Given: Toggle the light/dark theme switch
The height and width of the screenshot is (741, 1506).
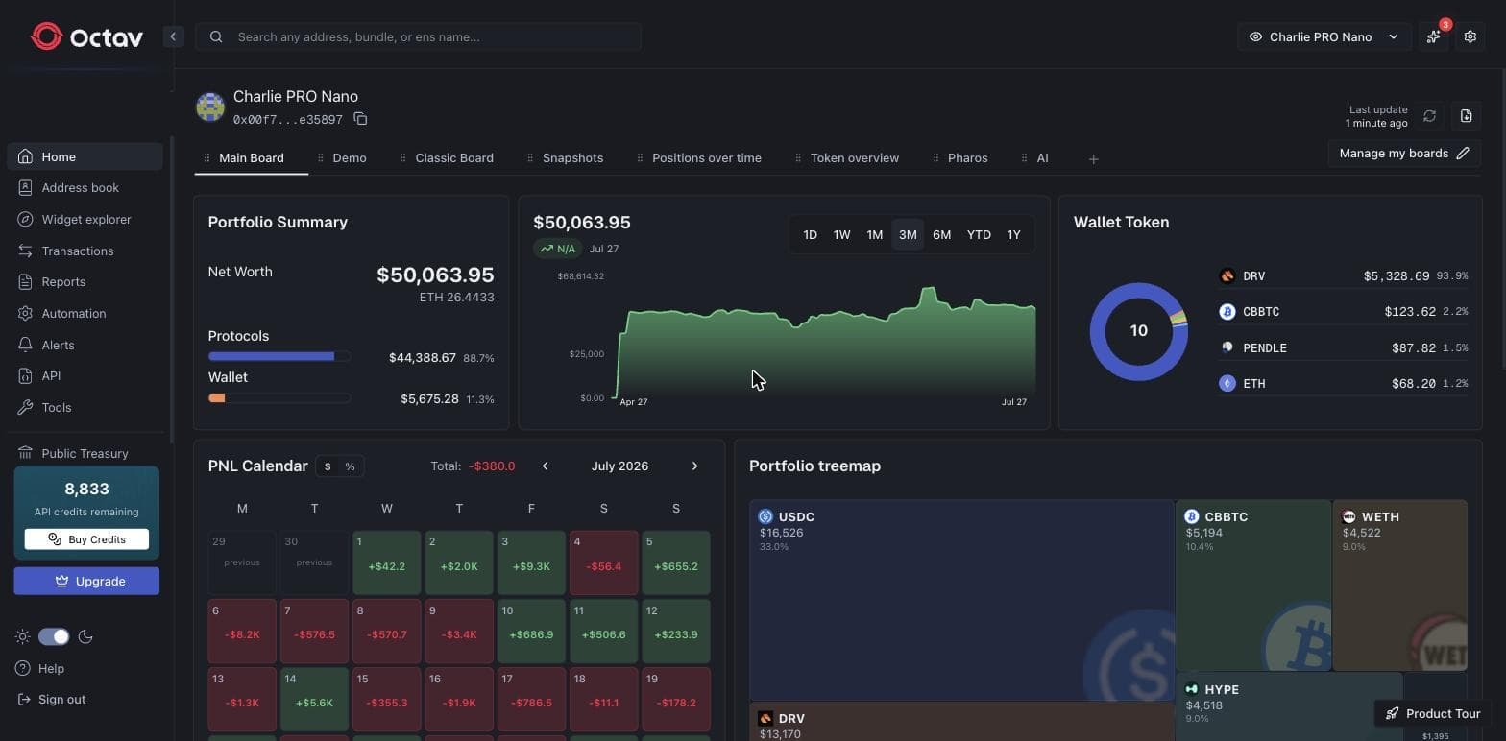Looking at the screenshot, I should coord(54,636).
